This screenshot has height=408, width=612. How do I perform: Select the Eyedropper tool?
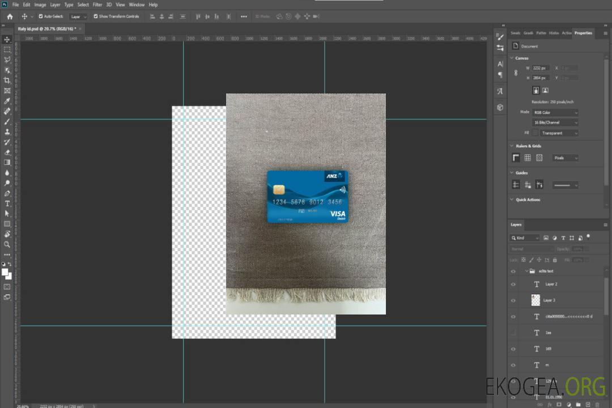7,101
